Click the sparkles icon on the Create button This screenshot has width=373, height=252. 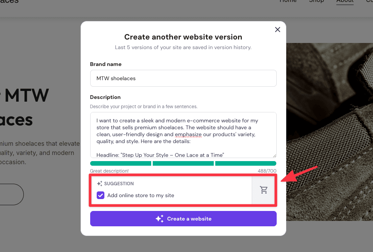coord(159,219)
